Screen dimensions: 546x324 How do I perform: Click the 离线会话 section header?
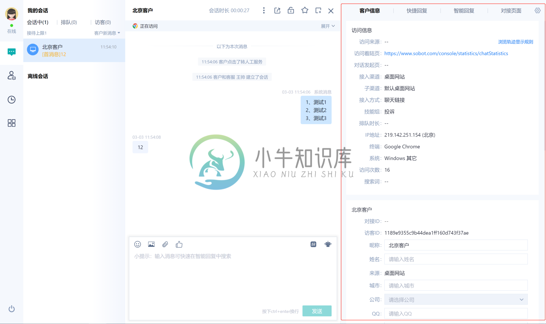tap(38, 76)
